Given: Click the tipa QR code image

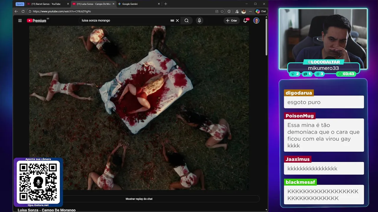Looking at the screenshot, I should point(38,182).
